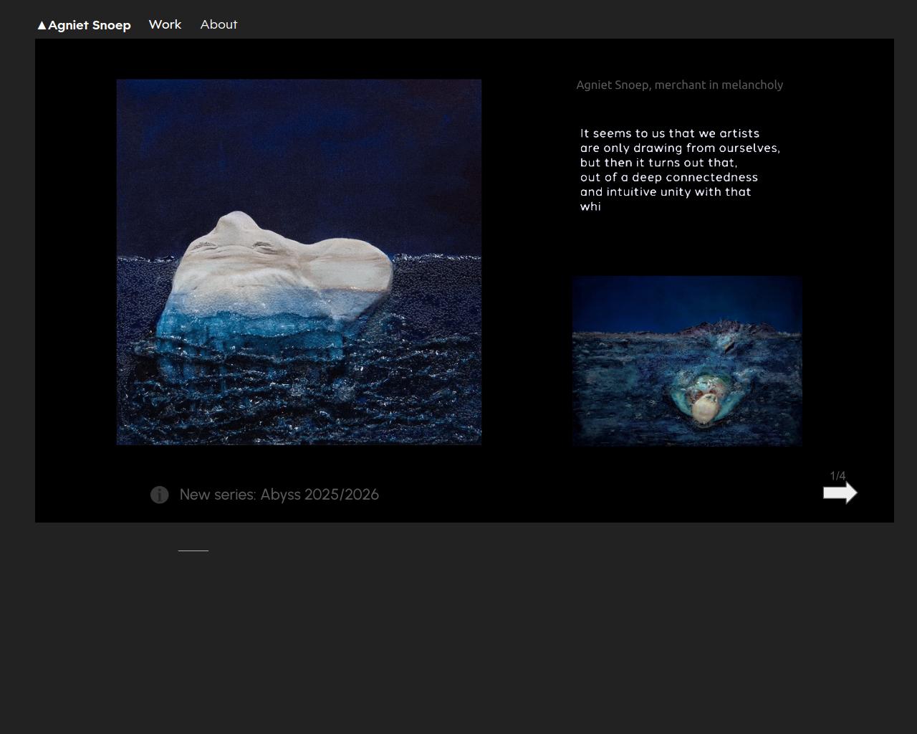Open the small underwater artwork image

point(686,361)
